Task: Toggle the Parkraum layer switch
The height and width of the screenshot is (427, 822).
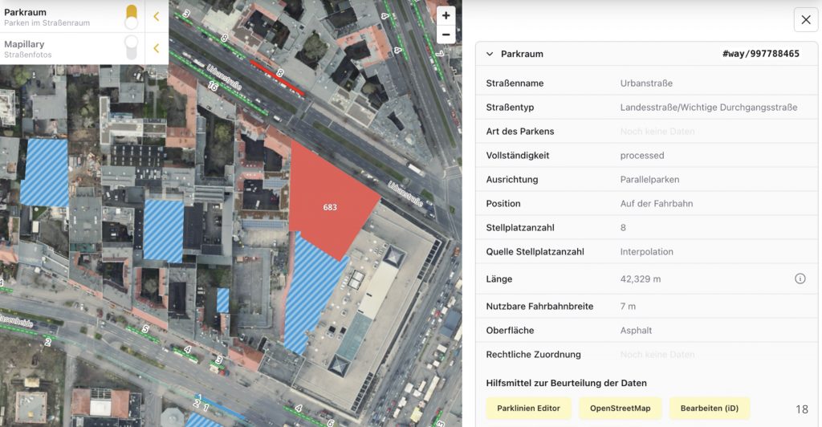Action: 132,16
